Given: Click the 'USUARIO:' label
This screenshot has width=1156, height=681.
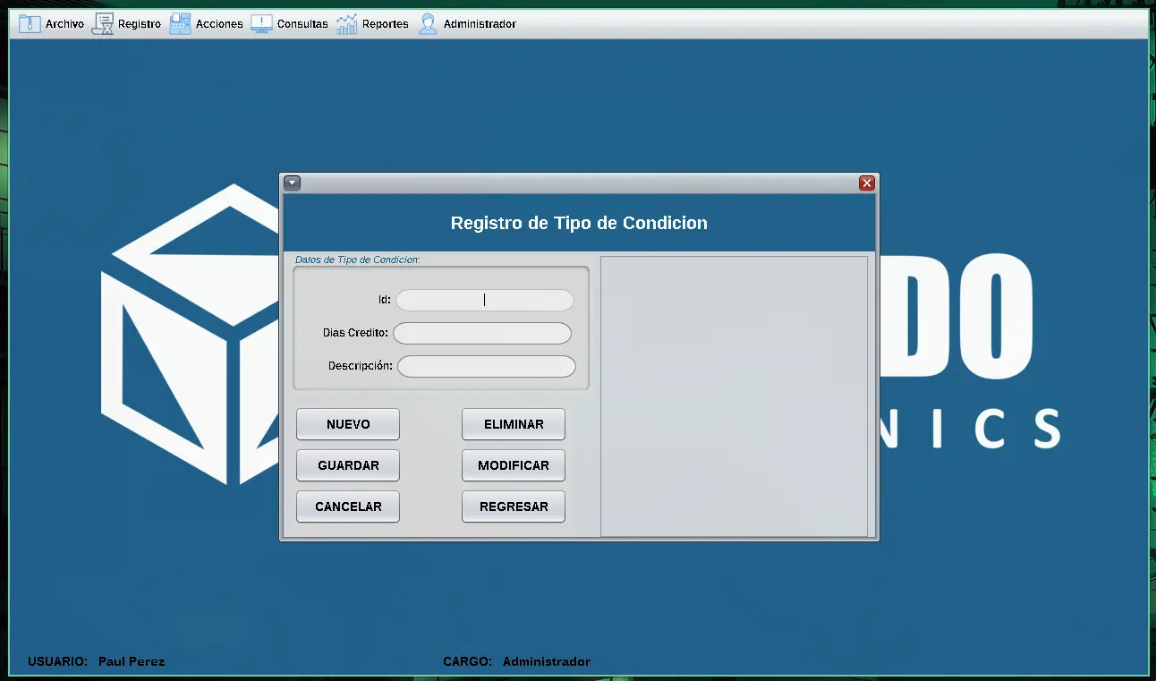Looking at the screenshot, I should point(58,661).
